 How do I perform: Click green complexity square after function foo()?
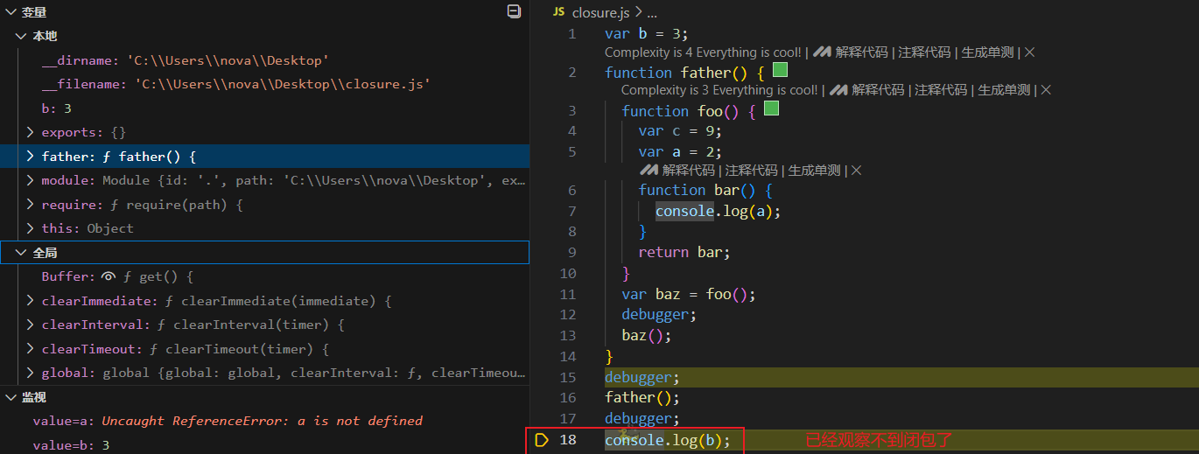[771, 109]
